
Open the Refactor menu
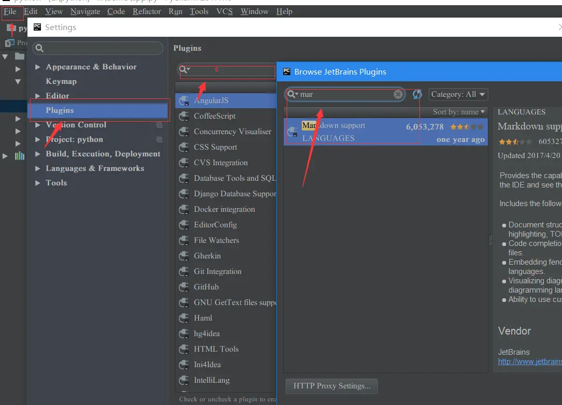pos(147,11)
